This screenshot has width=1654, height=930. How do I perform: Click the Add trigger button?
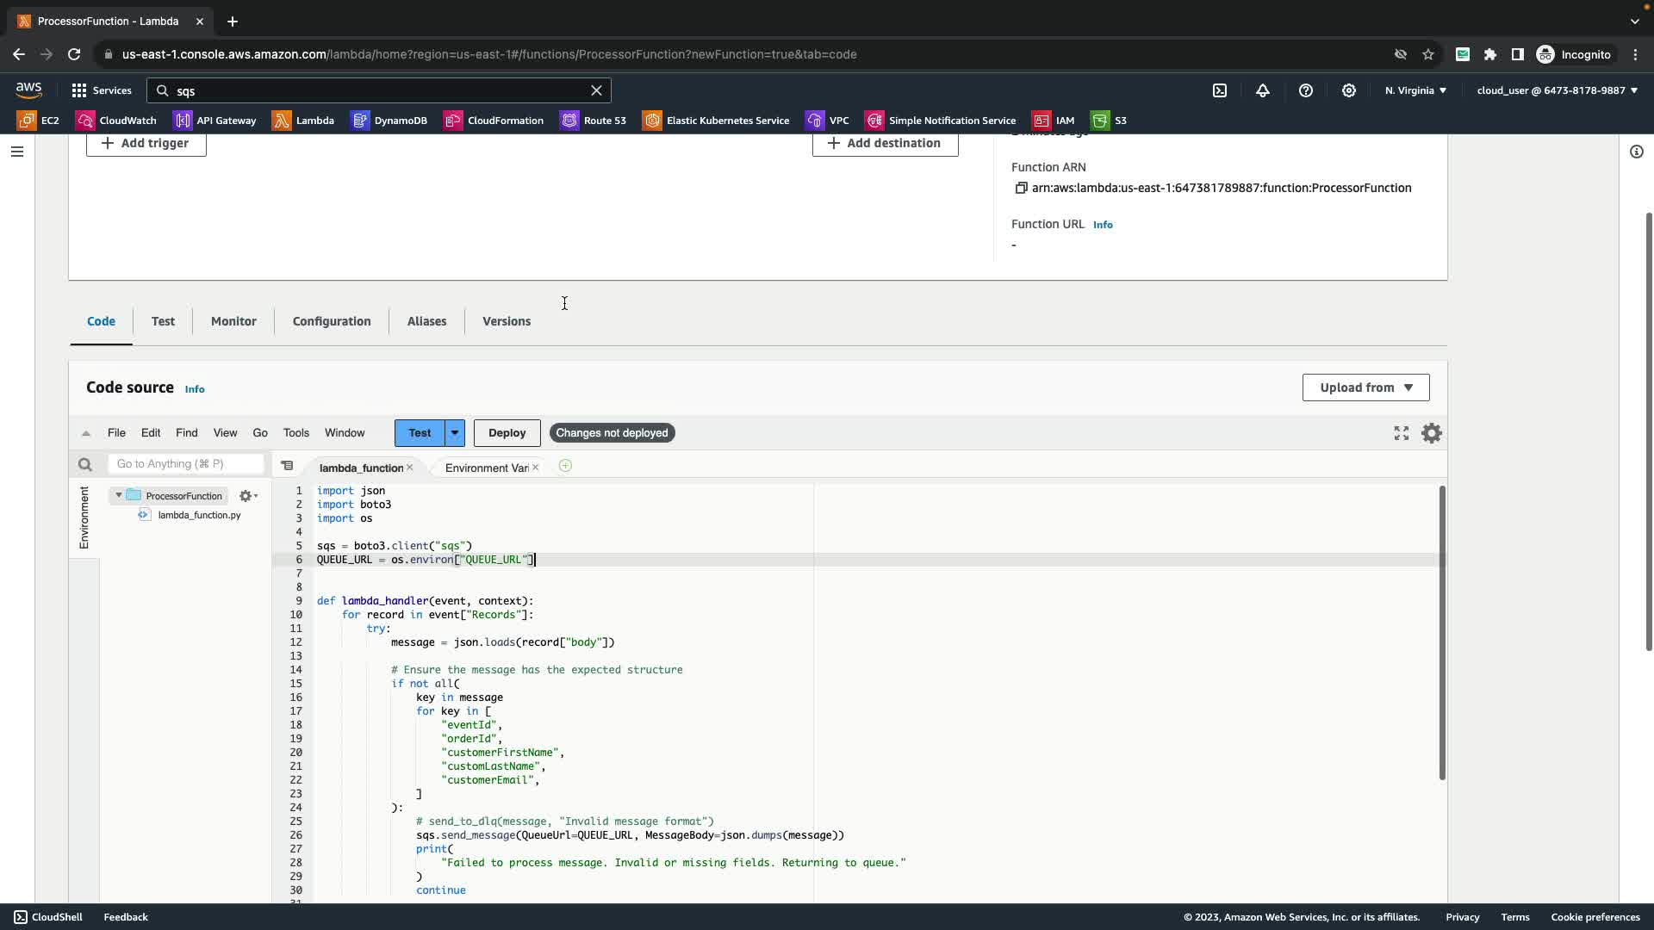click(146, 143)
